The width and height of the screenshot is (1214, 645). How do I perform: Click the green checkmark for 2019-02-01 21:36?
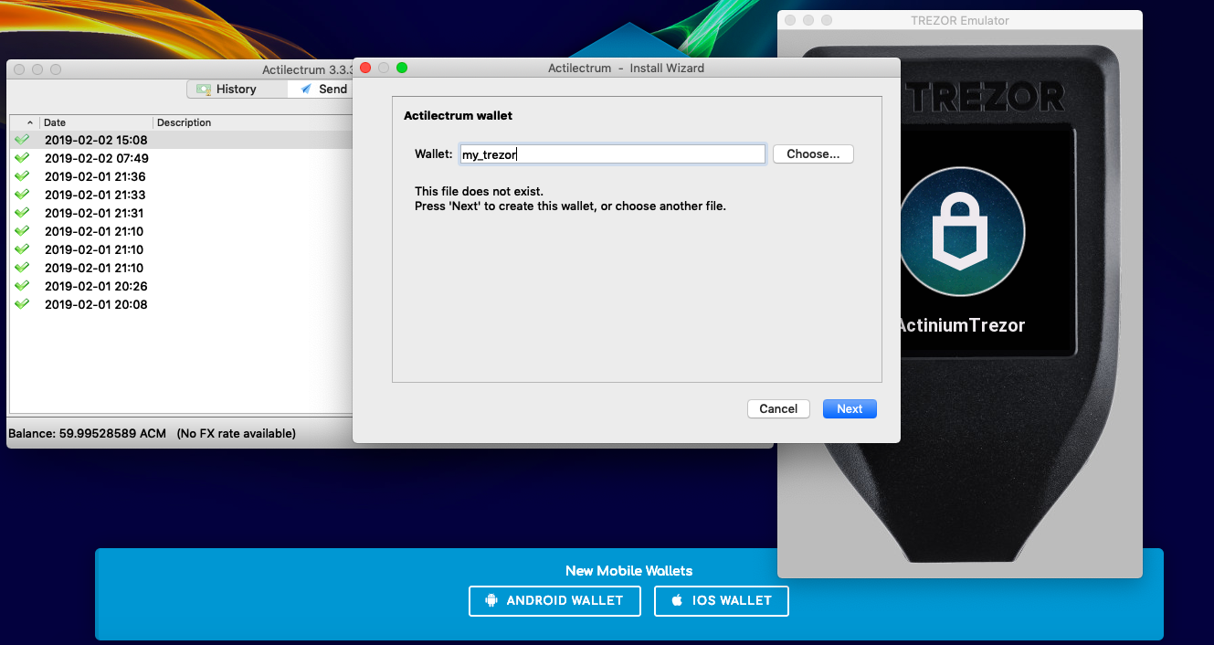click(x=22, y=176)
